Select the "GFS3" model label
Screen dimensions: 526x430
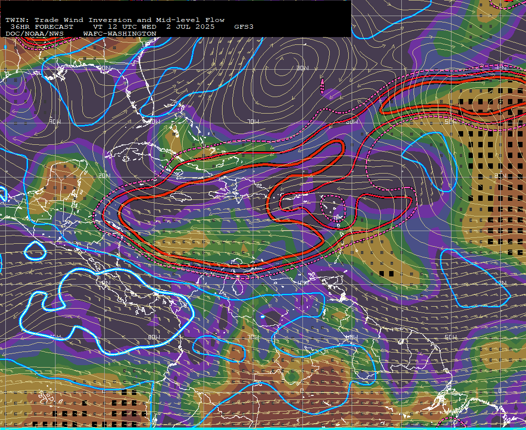pos(244,27)
